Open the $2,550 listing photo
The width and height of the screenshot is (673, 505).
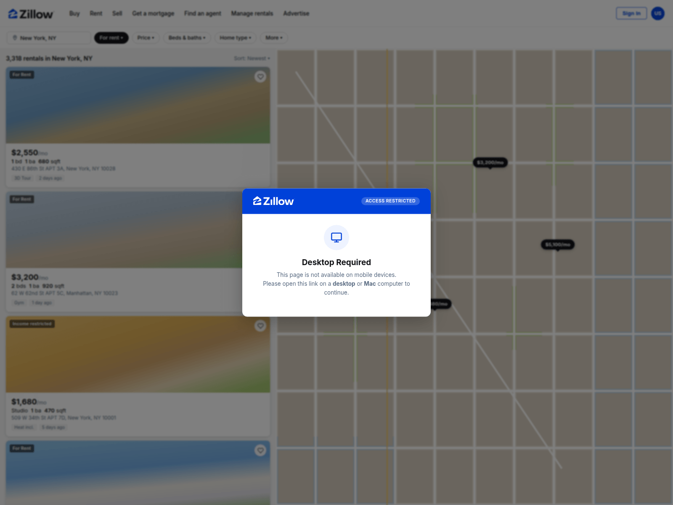coord(138,105)
